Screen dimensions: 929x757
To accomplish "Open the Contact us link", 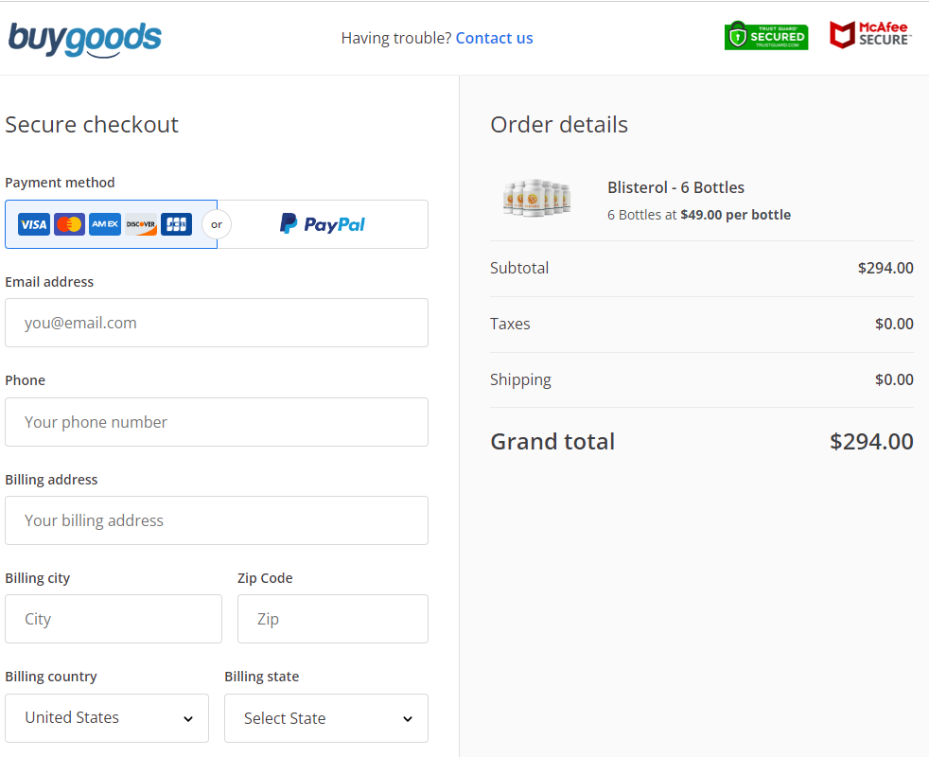I will click(494, 38).
